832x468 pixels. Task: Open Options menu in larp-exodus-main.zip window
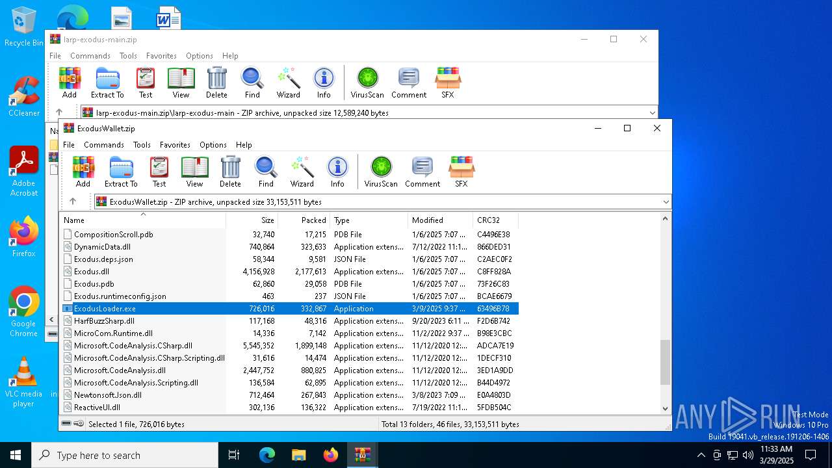pos(200,56)
